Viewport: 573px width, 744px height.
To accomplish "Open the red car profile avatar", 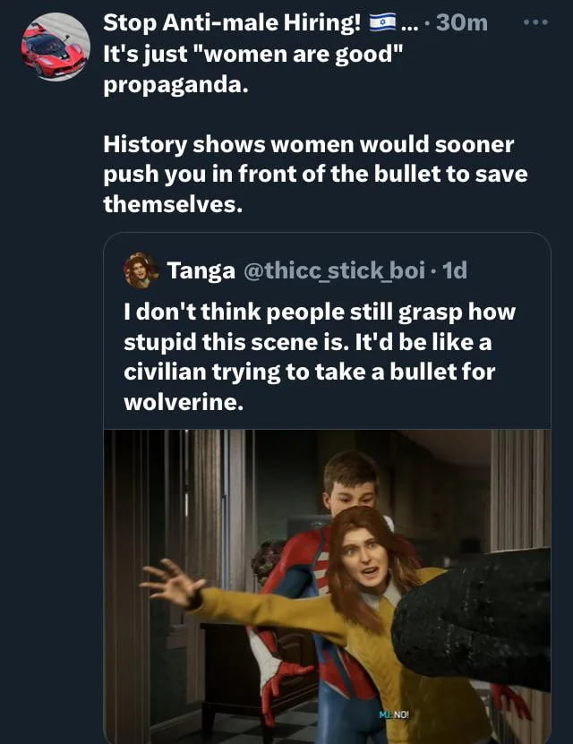I will pyautogui.click(x=56, y=47).
